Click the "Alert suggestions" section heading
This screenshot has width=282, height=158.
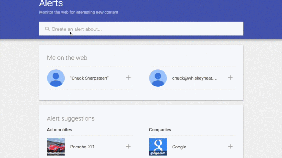pos(71,118)
